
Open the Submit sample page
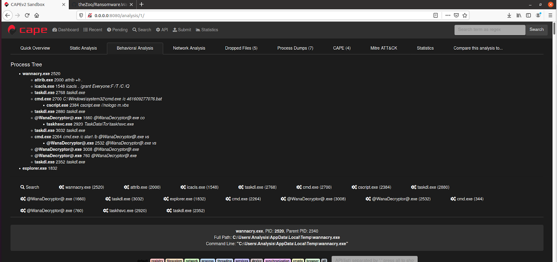point(182,30)
